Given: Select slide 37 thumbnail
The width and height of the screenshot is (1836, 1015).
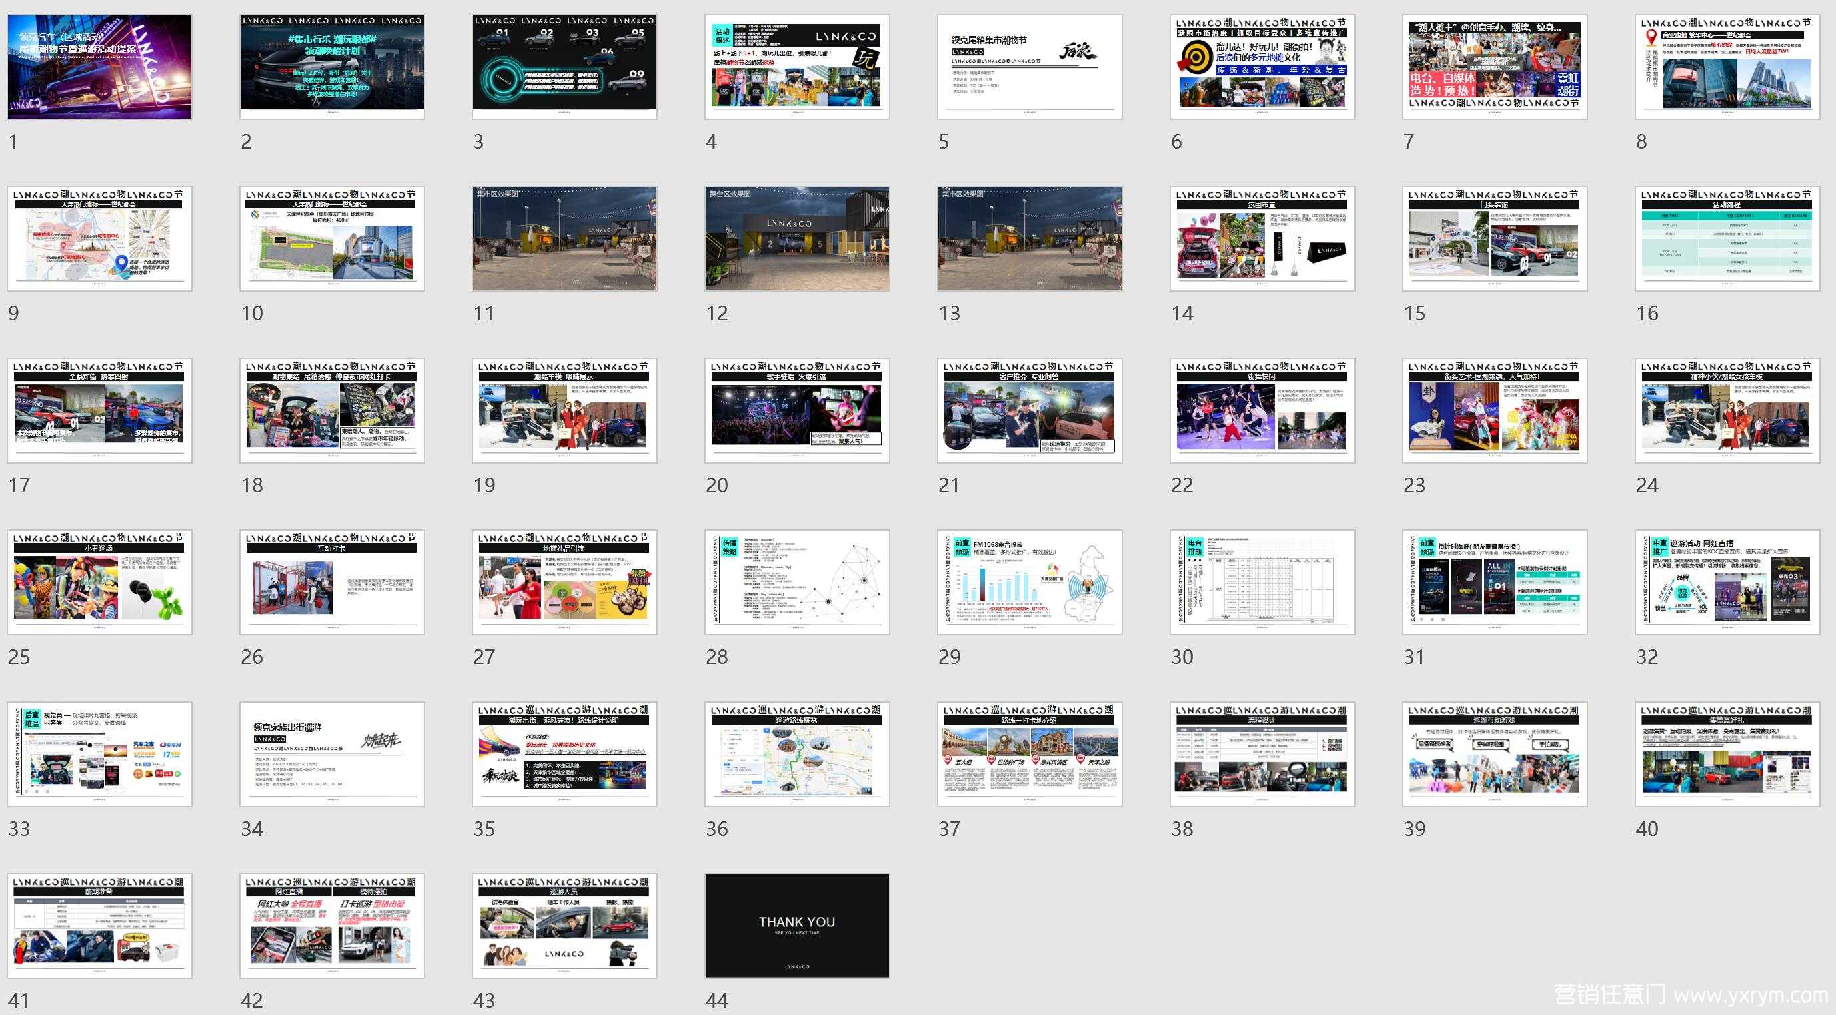Looking at the screenshot, I should click(x=1030, y=755).
